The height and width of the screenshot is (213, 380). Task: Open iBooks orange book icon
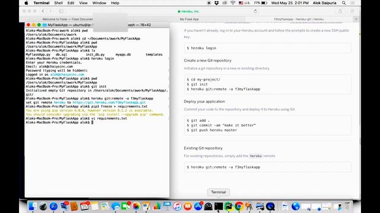coord(188,206)
